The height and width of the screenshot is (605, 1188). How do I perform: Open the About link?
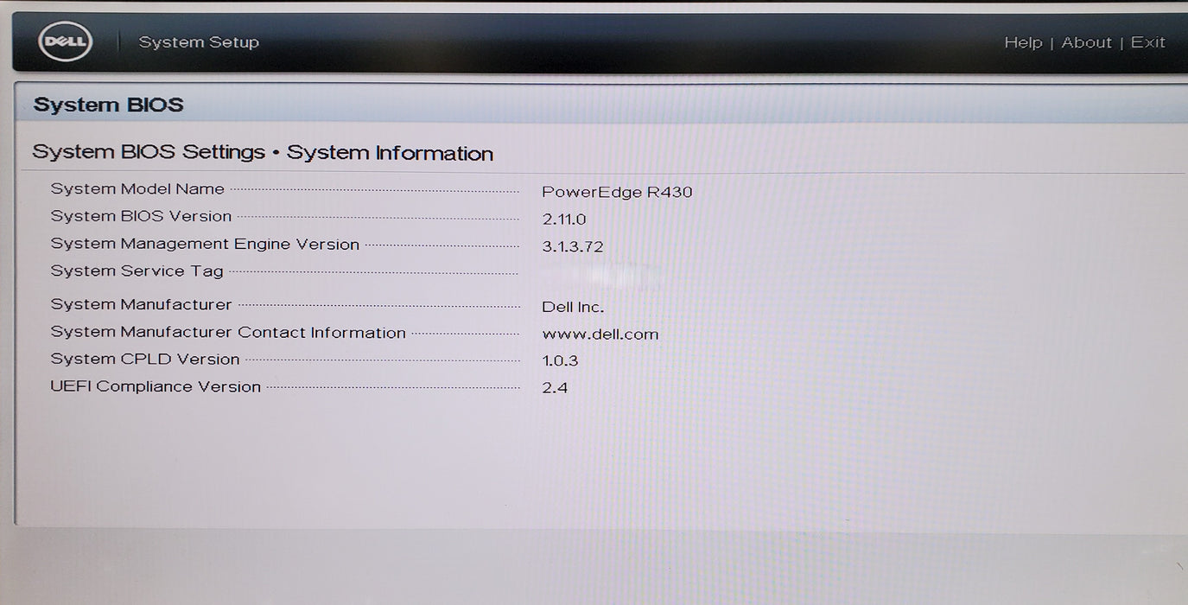click(x=1086, y=42)
